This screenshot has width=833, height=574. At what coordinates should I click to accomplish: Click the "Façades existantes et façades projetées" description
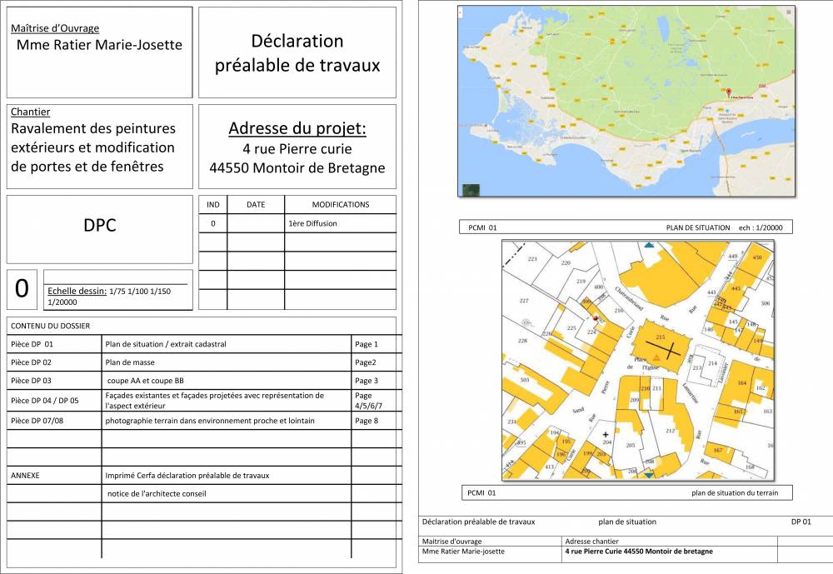click(x=215, y=401)
